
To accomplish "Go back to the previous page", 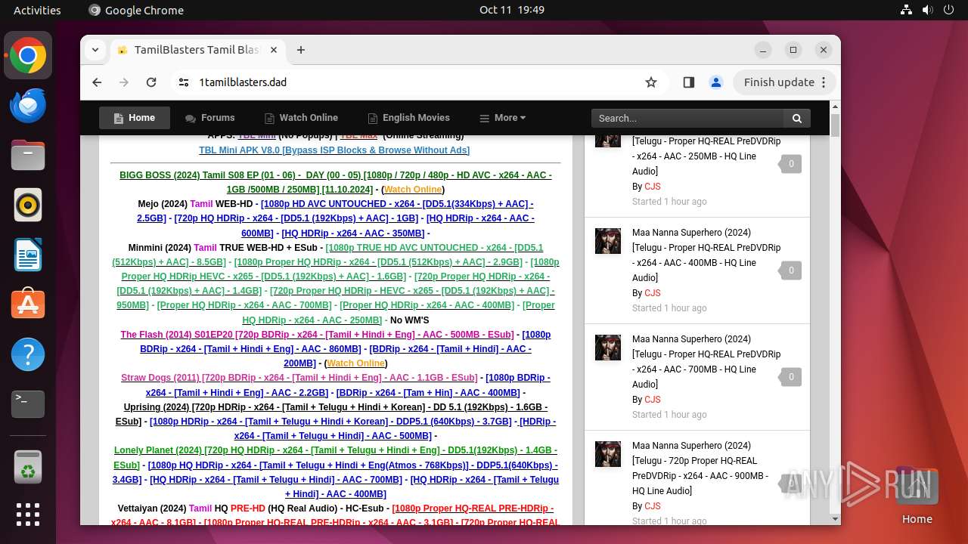I will point(97,82).
